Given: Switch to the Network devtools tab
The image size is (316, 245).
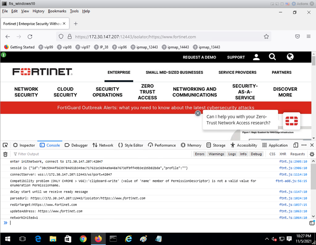Looking at the screenshot, I should point(103,145).
